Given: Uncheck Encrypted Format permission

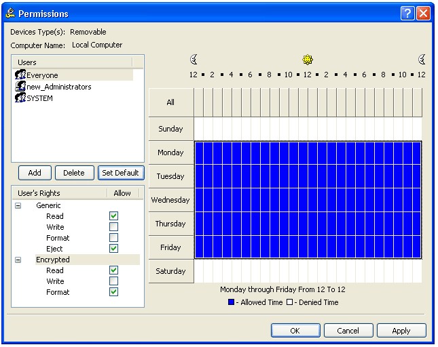Looking at the screenshot, I should (x=113, y=292).
